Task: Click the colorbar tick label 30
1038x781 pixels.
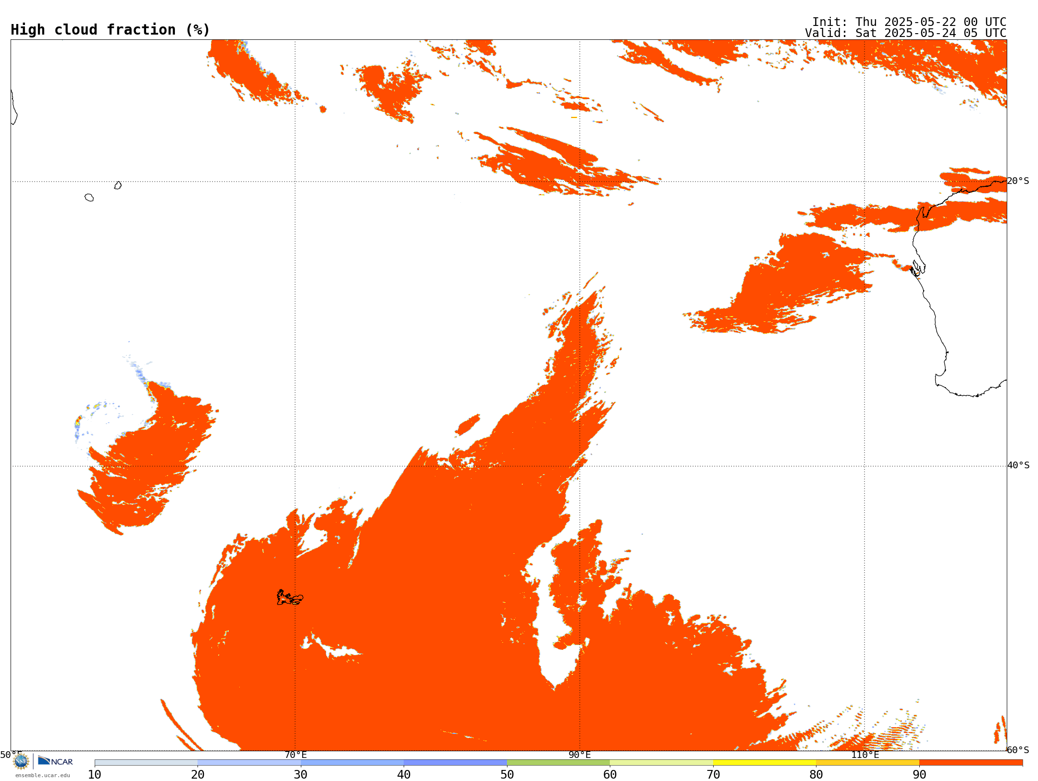Action: click(x=301, y=775)
